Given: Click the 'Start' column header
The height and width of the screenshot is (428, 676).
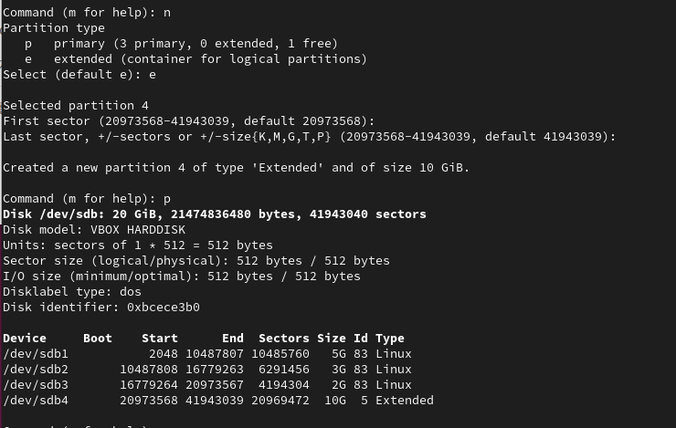Looking at the screenshot, I should [159, 338].
